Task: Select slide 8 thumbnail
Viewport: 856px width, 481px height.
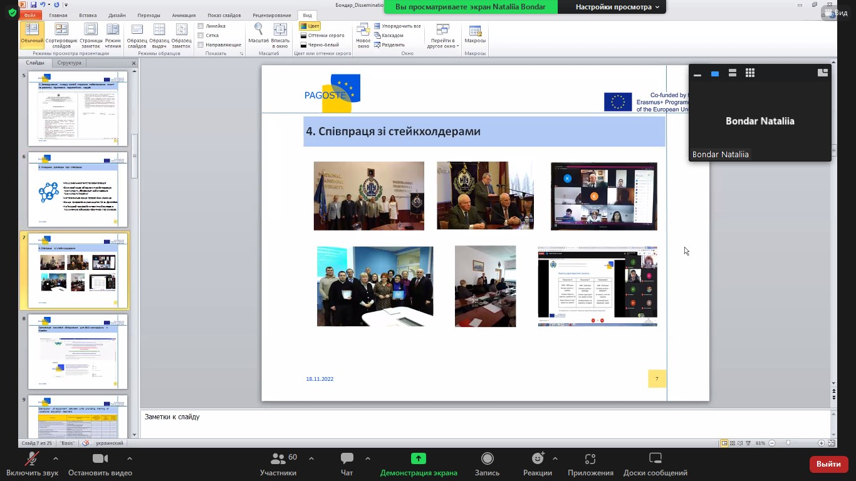Action: [x=78, y=352]
